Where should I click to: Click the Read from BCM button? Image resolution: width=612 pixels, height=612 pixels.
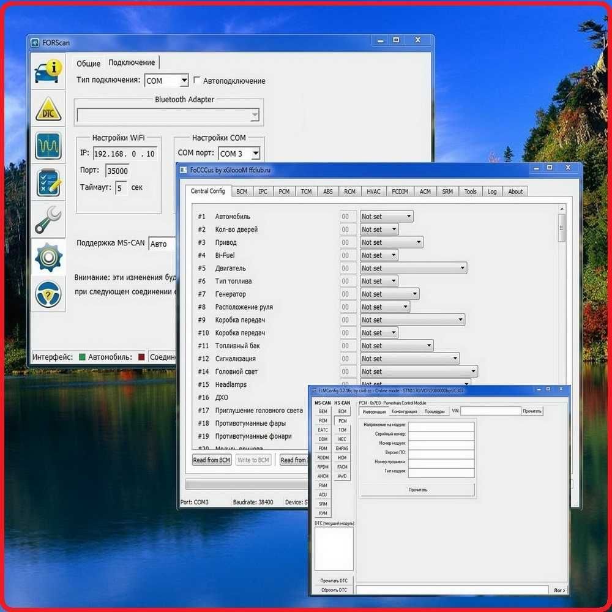tap(212, 460)
